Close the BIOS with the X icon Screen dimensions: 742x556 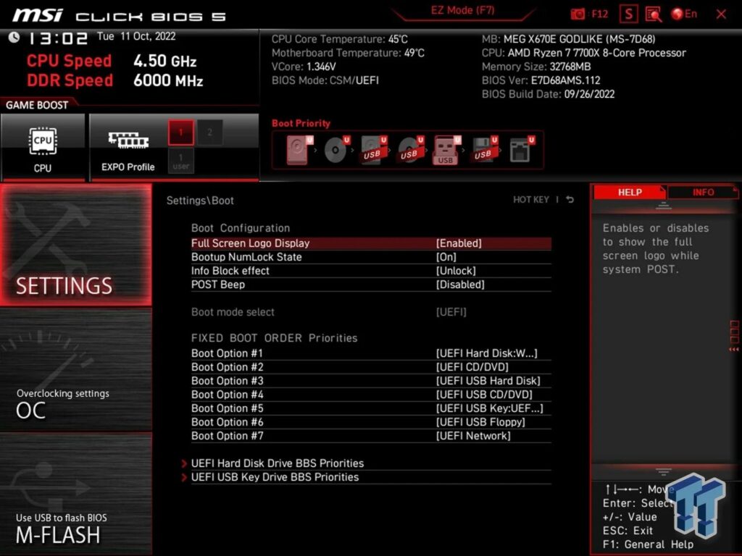point(721,14)
